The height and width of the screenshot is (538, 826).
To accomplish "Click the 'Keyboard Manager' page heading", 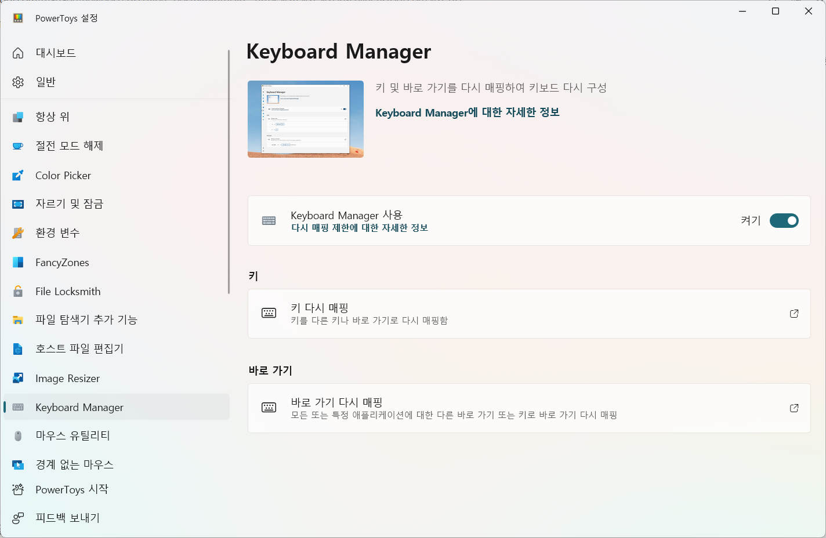I will tap(339, 52).
